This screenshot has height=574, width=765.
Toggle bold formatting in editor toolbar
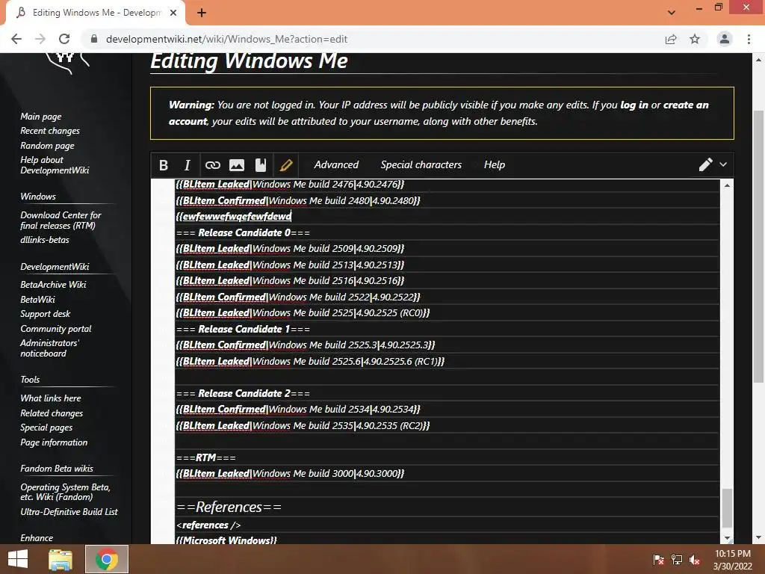tap(164, 165)
